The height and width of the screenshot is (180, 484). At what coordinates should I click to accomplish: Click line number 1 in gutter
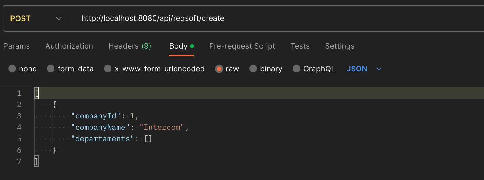pyautogui.click(x=19, y=93)
